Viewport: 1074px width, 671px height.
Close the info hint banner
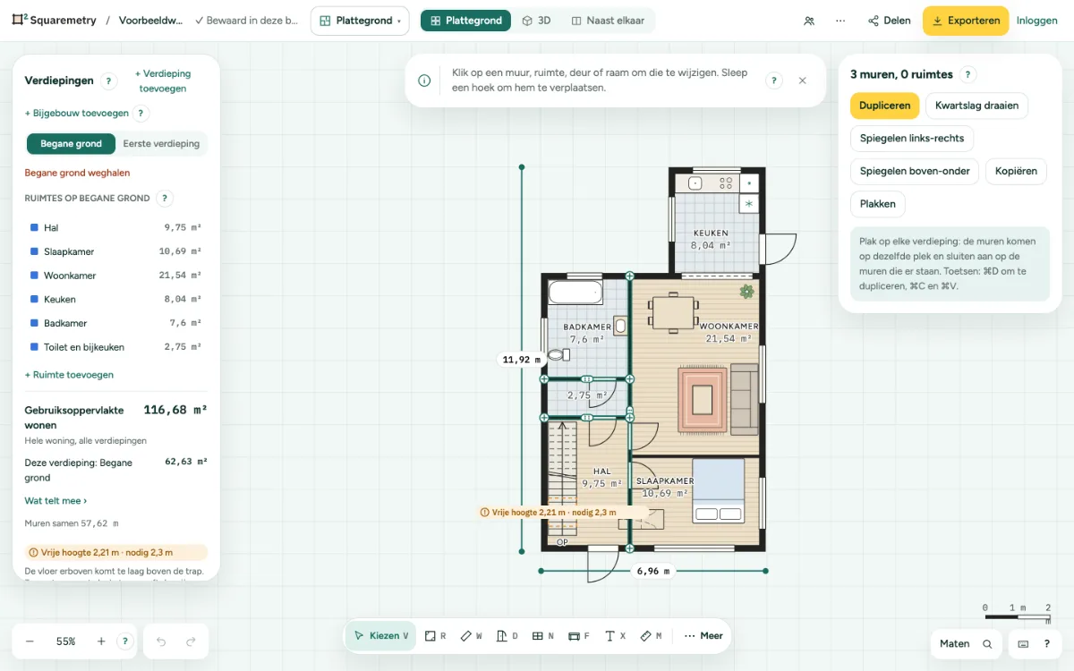(802, 81)
